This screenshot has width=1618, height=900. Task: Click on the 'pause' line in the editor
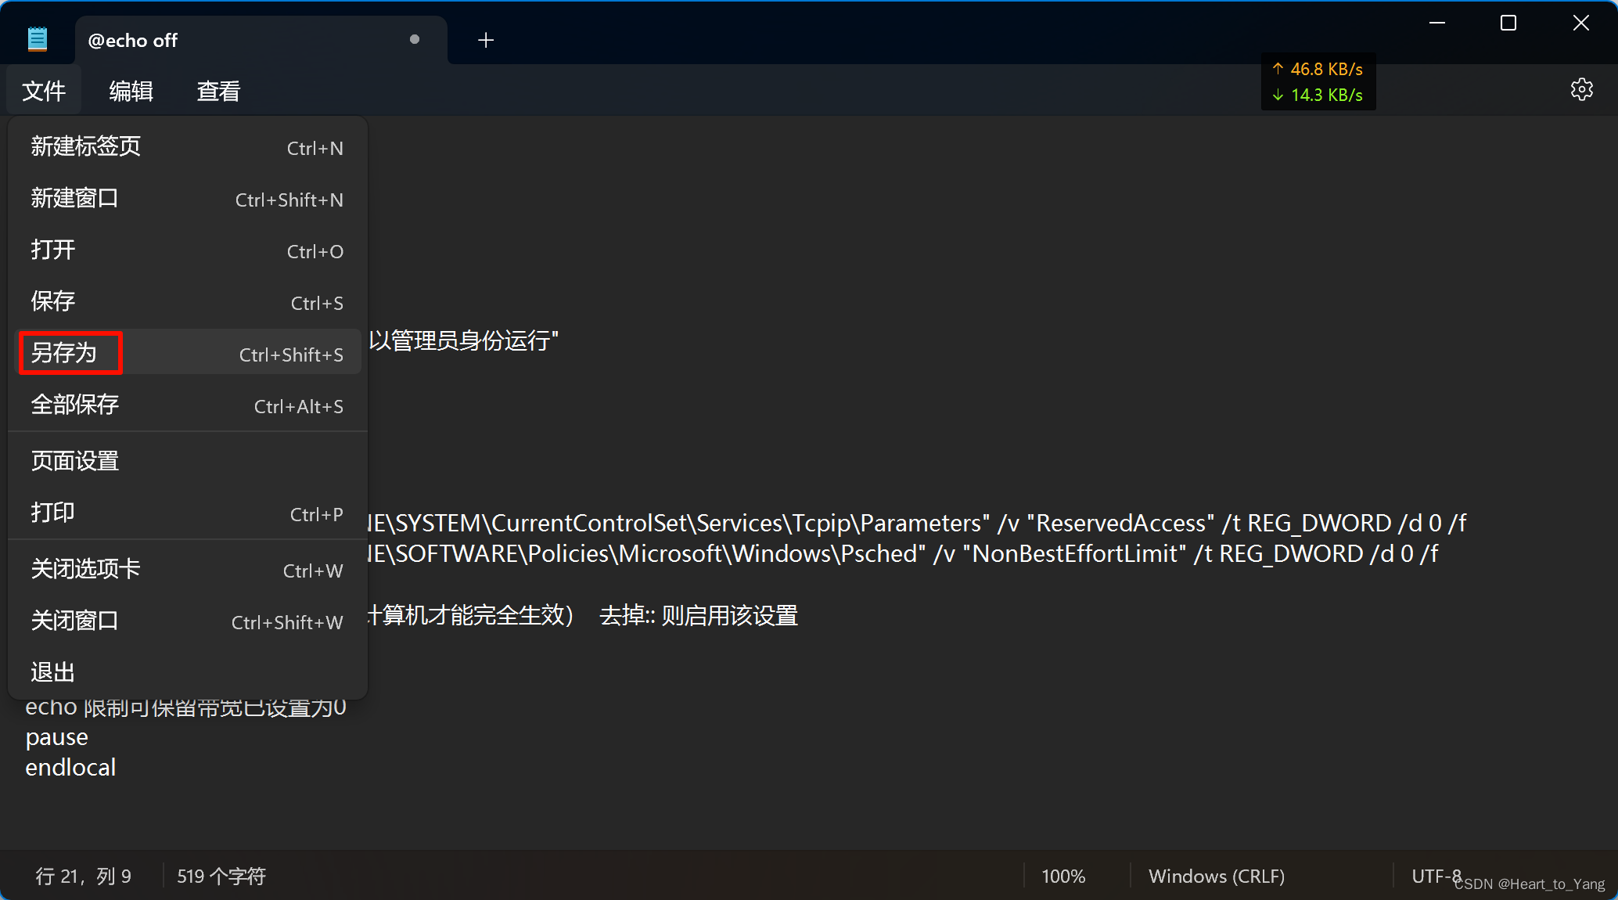57,737
